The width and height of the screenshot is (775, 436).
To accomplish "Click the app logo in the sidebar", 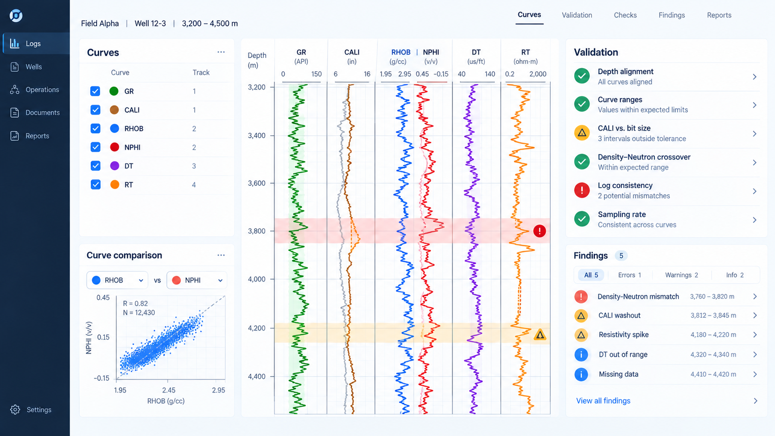I will (x=16, y=16).
